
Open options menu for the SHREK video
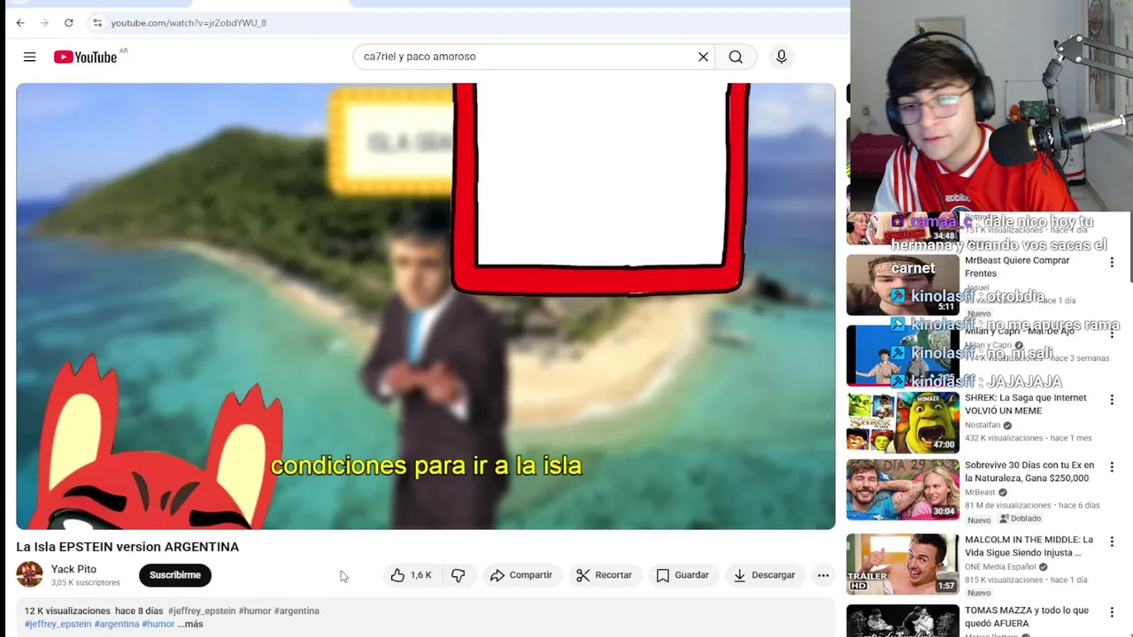point(1112,400)
